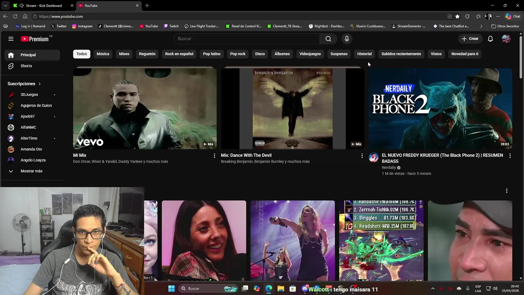Expand the Suscripciones section

pos(24,84)
